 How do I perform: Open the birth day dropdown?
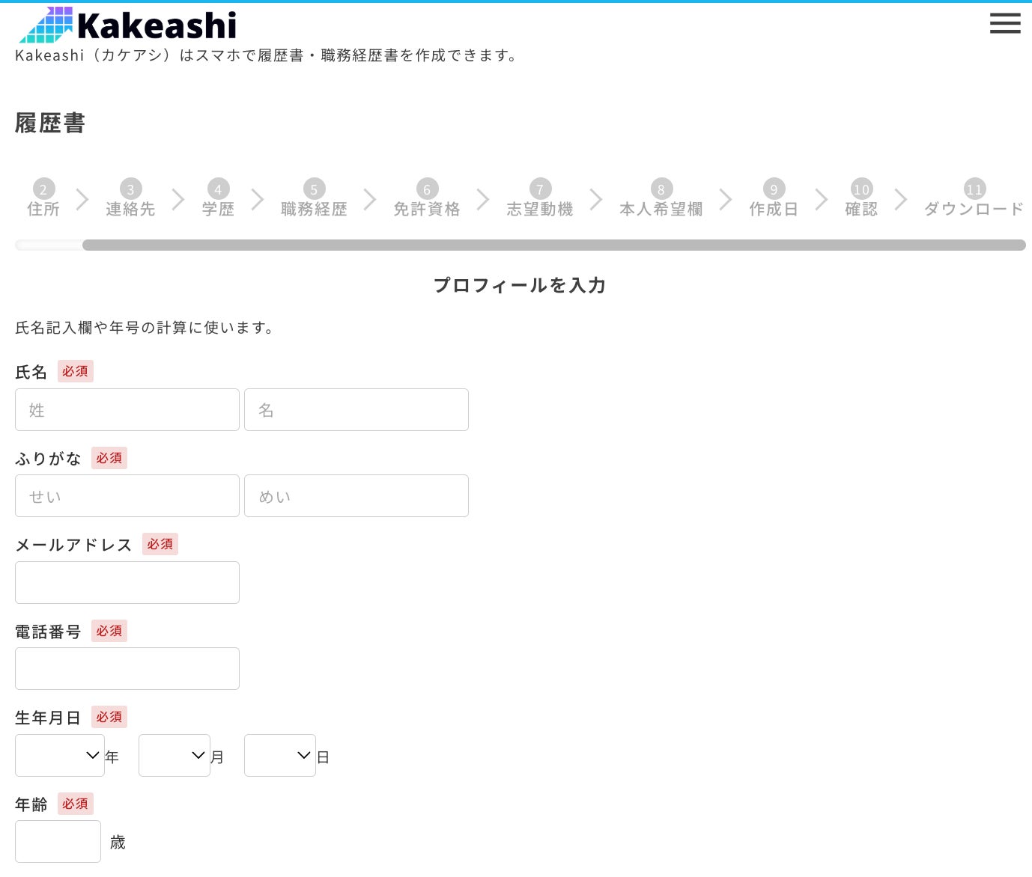[x=279, y=755]
